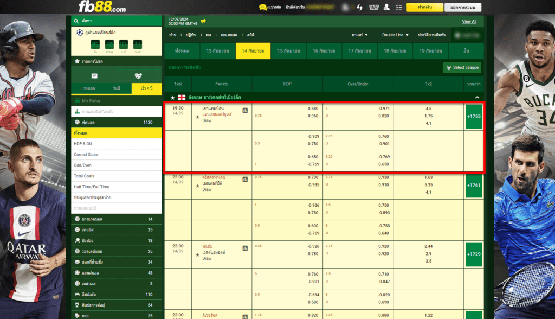The image size is (555, 319).
Task: Collapse the England Premier League section
Action: 477,98
